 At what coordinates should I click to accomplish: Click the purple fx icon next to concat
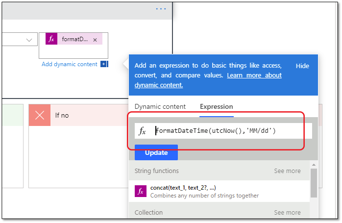point(141,191)
